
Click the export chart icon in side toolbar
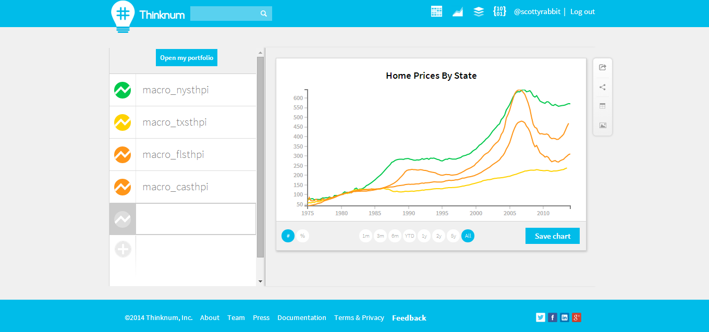(603, 67)
